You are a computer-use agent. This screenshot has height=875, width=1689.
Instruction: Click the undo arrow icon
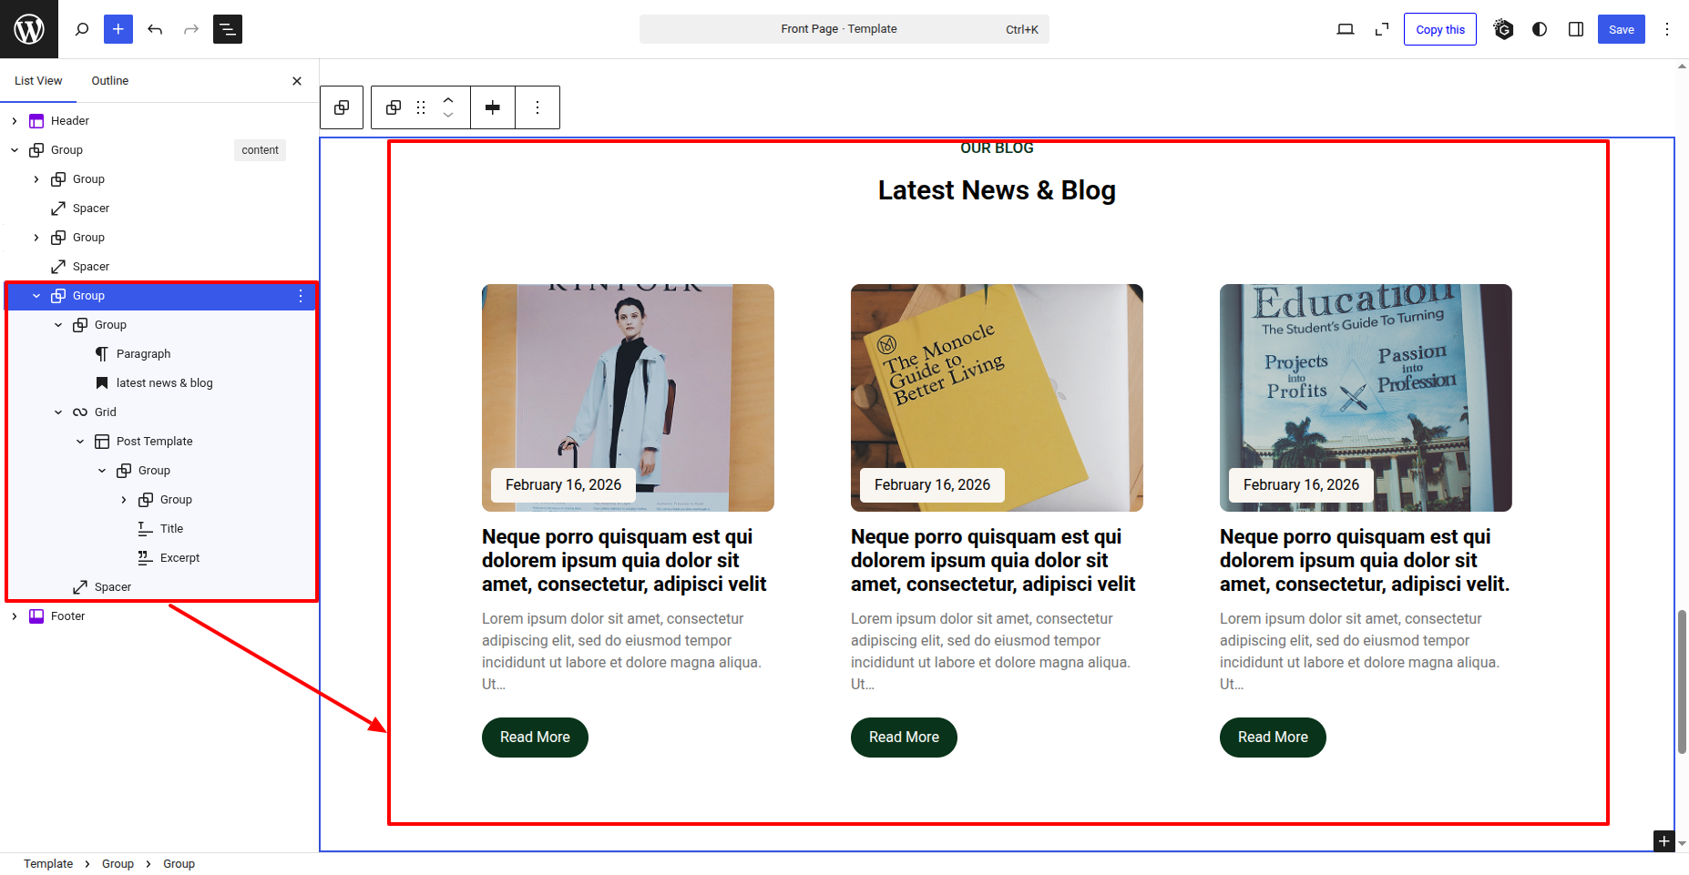[155, 29]
